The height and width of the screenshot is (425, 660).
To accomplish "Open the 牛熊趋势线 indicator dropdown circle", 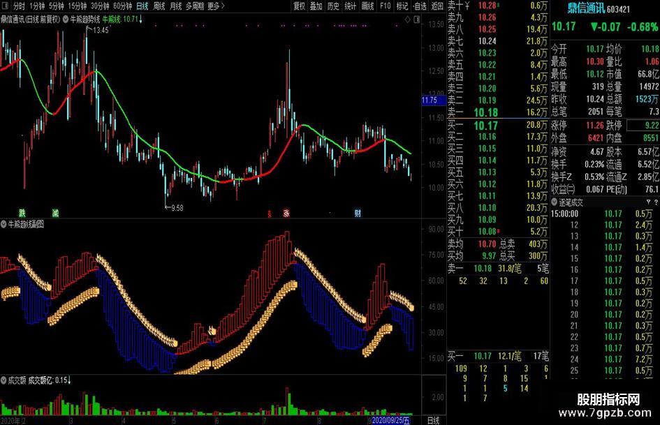I will click(x=66, y=20).
